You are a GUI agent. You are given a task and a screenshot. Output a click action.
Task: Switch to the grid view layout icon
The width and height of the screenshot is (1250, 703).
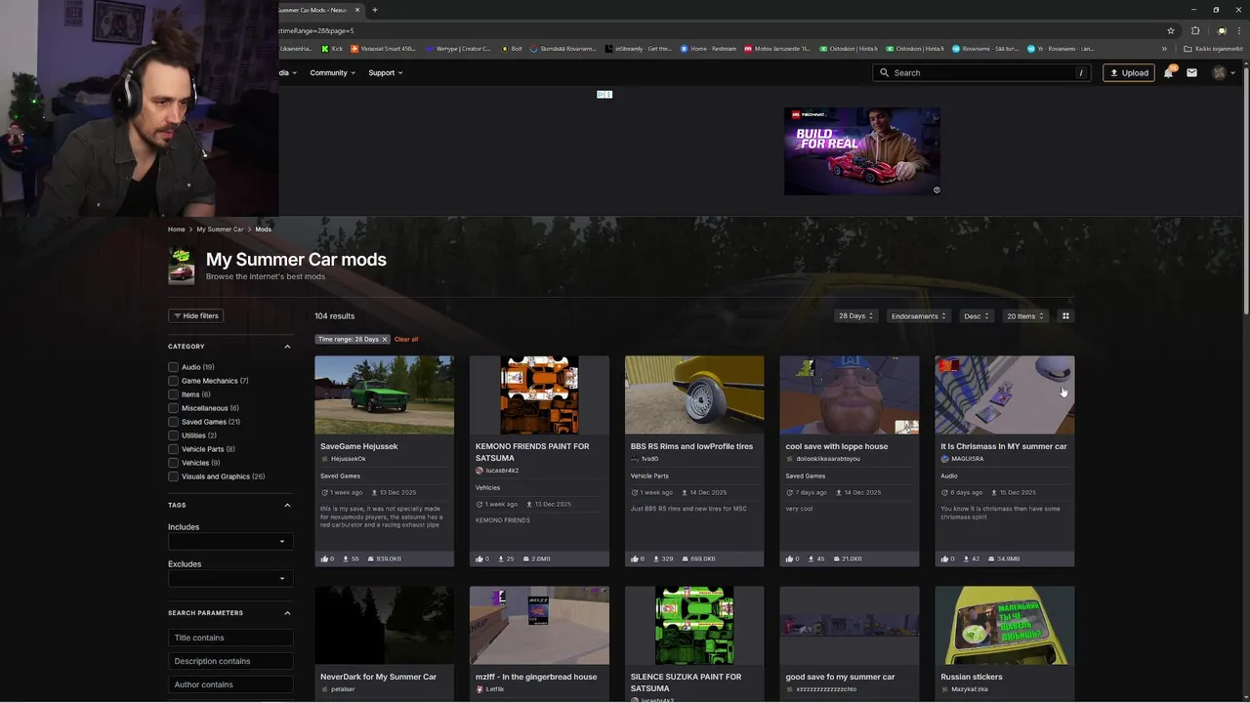click(1065, 315)
